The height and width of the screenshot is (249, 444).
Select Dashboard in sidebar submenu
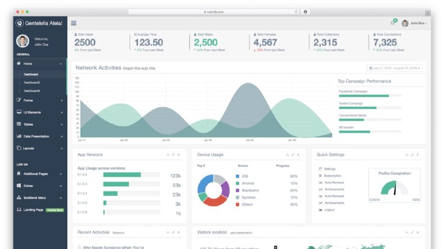tap(31, 74)
